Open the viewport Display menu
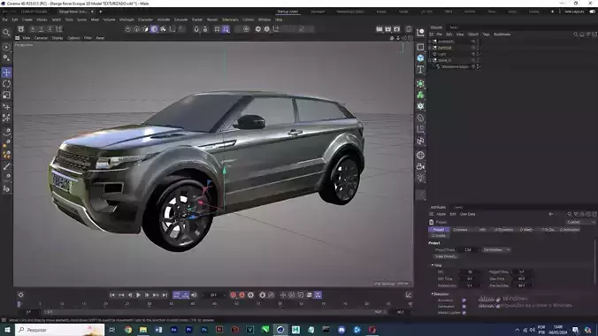 pyautogui.click(x=57, y=38)
